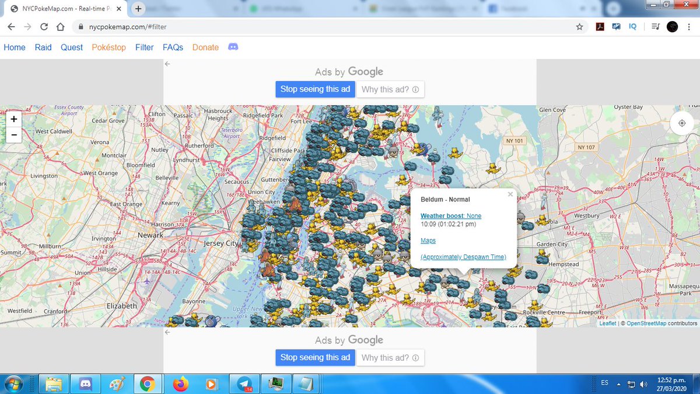Open the media player on taskbar
The height and width of the screenshot is (394, 700).
[x=212, y=384]
